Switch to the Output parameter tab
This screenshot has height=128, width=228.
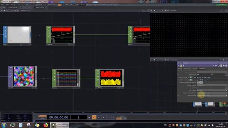point(195,69)
